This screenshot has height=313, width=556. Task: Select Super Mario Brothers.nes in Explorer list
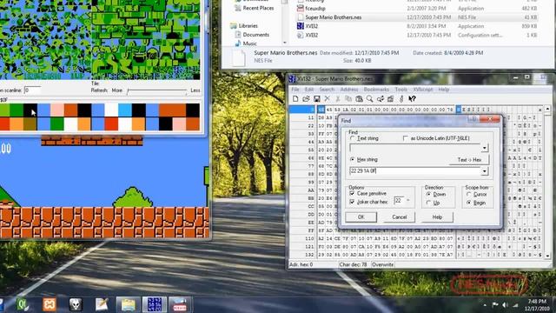(417, 17)
